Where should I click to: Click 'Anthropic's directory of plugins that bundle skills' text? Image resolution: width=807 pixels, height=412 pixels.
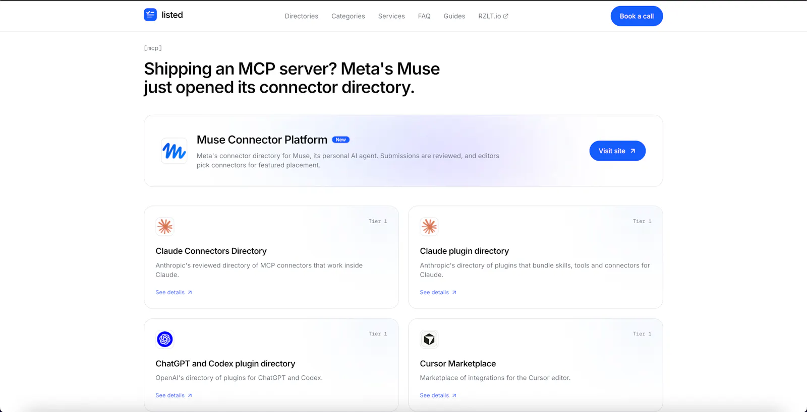535,270
